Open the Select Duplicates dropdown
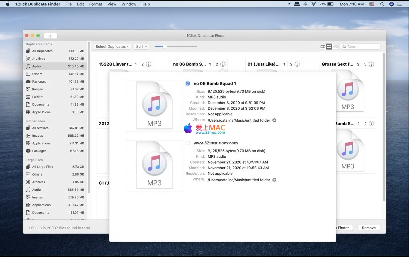 click(112, 47)
